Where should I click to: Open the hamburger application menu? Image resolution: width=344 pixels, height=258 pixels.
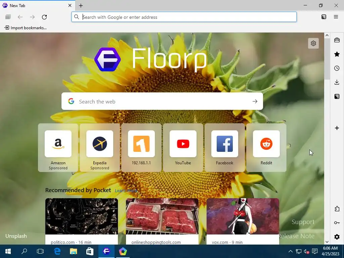click(336, 17)
